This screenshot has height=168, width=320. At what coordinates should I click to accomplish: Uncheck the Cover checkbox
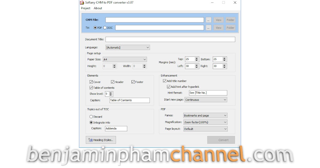point(91,82)
